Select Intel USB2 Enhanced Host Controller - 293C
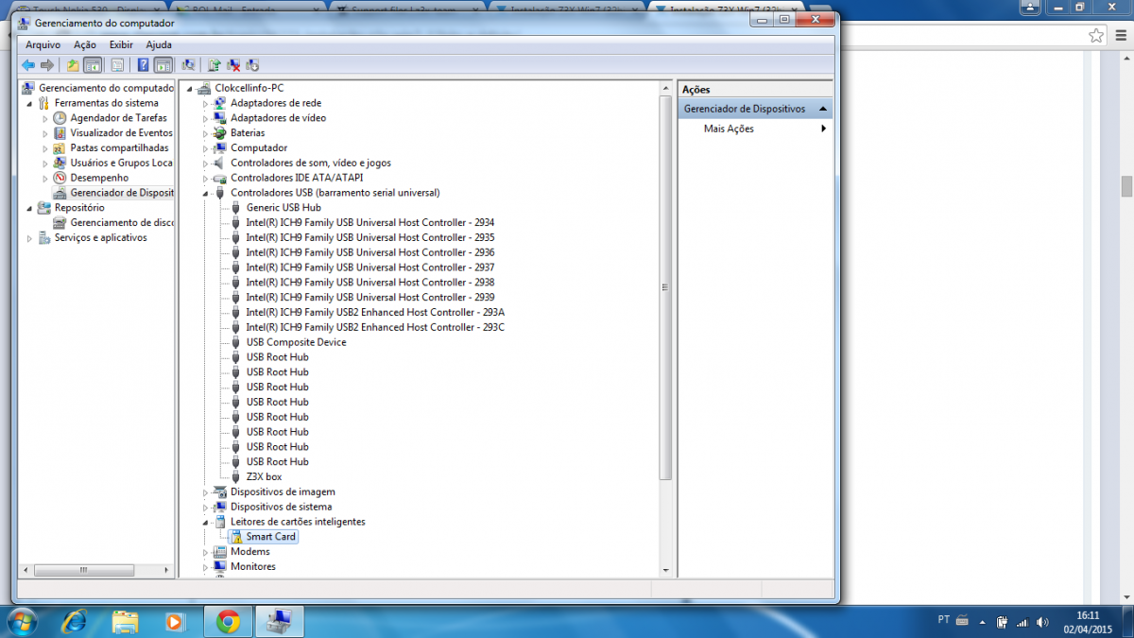The height and width of the screenshot is (638, 1134). pos(375,327)
